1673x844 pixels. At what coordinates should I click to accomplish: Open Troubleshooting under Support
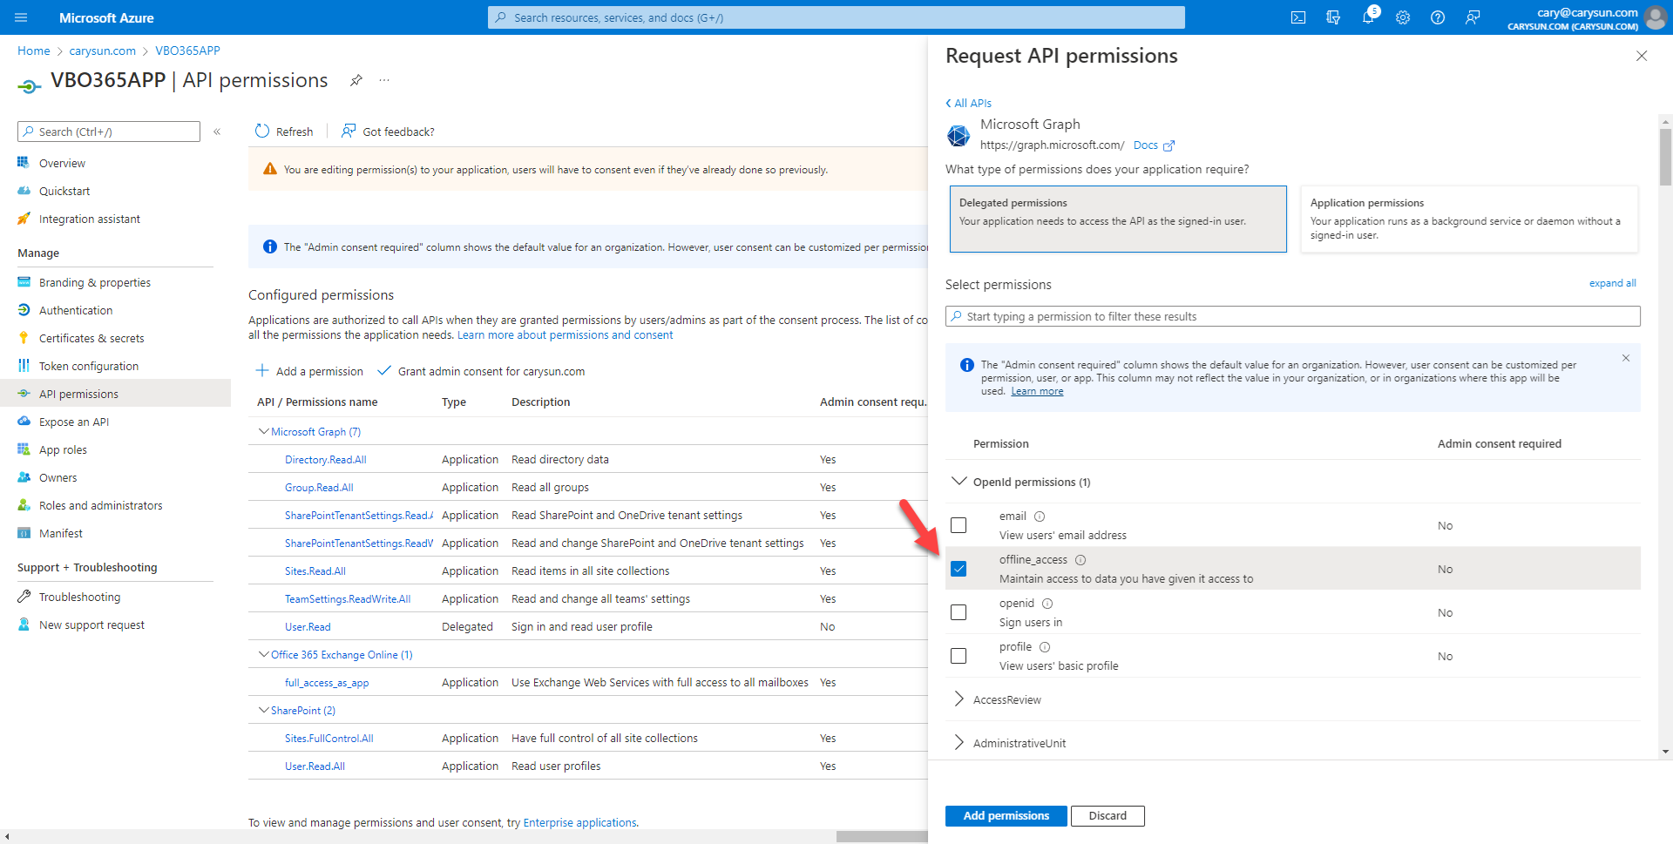click(x=79, y=597)
